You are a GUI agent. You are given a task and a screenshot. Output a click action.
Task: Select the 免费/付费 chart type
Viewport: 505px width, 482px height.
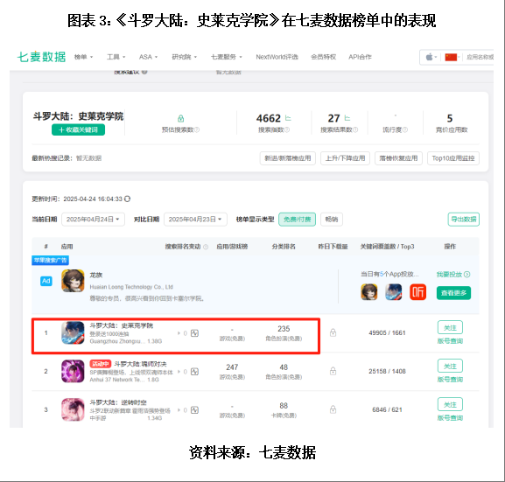297,220
